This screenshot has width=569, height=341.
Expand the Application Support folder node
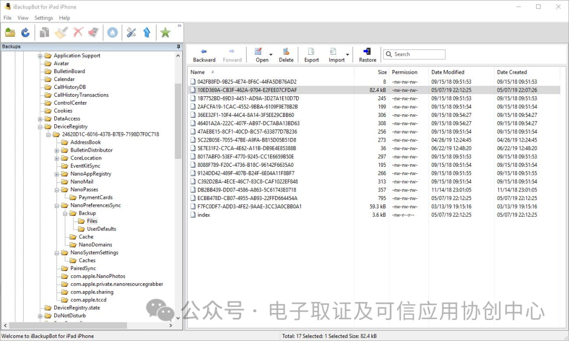click(40, 56)
